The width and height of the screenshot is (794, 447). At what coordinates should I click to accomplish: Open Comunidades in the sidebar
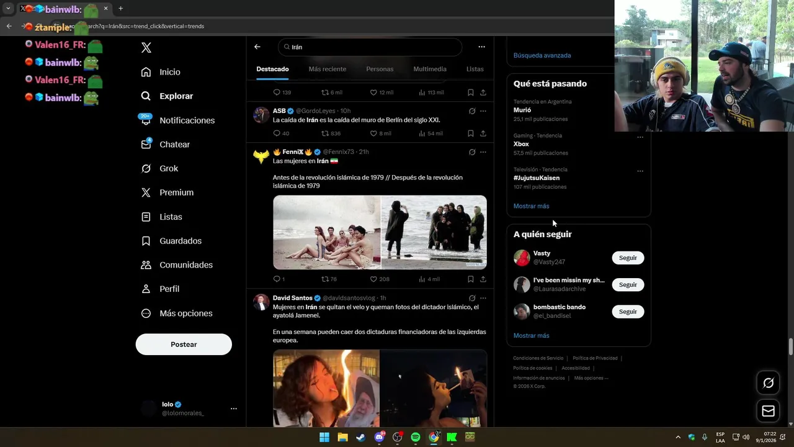177,264
